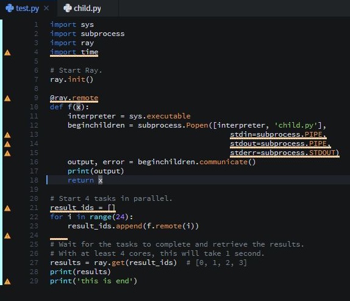Click warning icon on line 24
350x301 pixels.
(x=7, y=236)
